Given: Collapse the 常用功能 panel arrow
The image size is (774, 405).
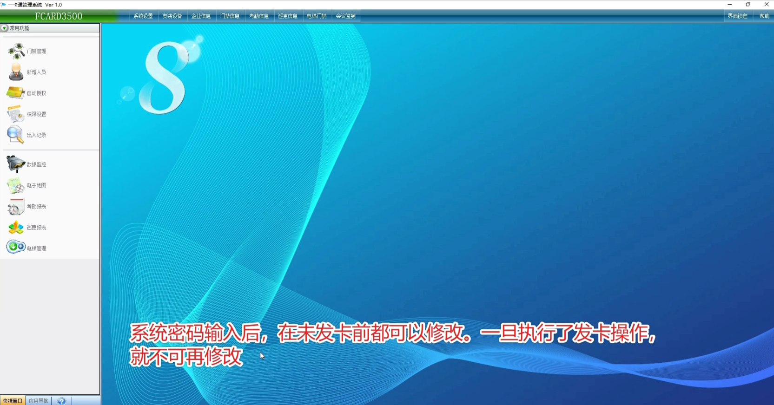Looking at the screenshot, I should (x=5, y=28).
